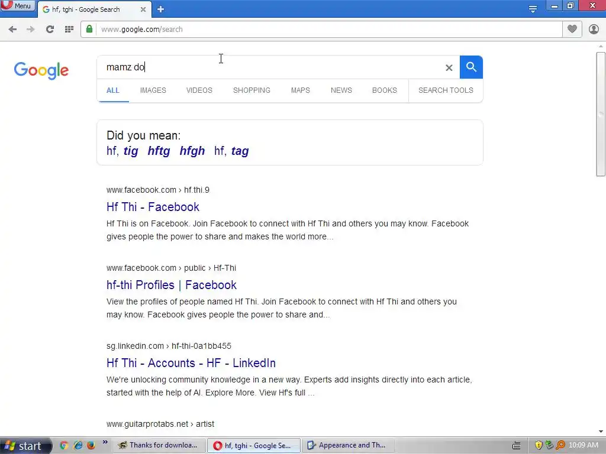606x454 pixels.
Task: Click the keyboard tray icon
Action: click(x=516, y=446)
